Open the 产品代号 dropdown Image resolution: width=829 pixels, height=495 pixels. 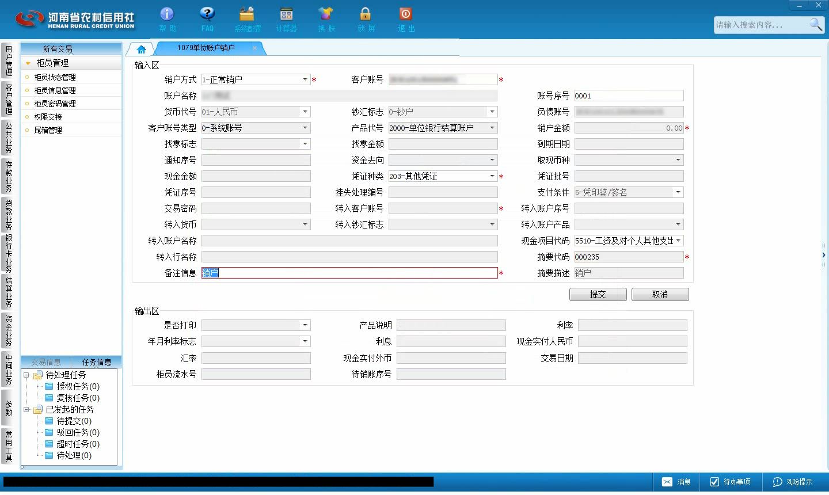coord(492,128)
